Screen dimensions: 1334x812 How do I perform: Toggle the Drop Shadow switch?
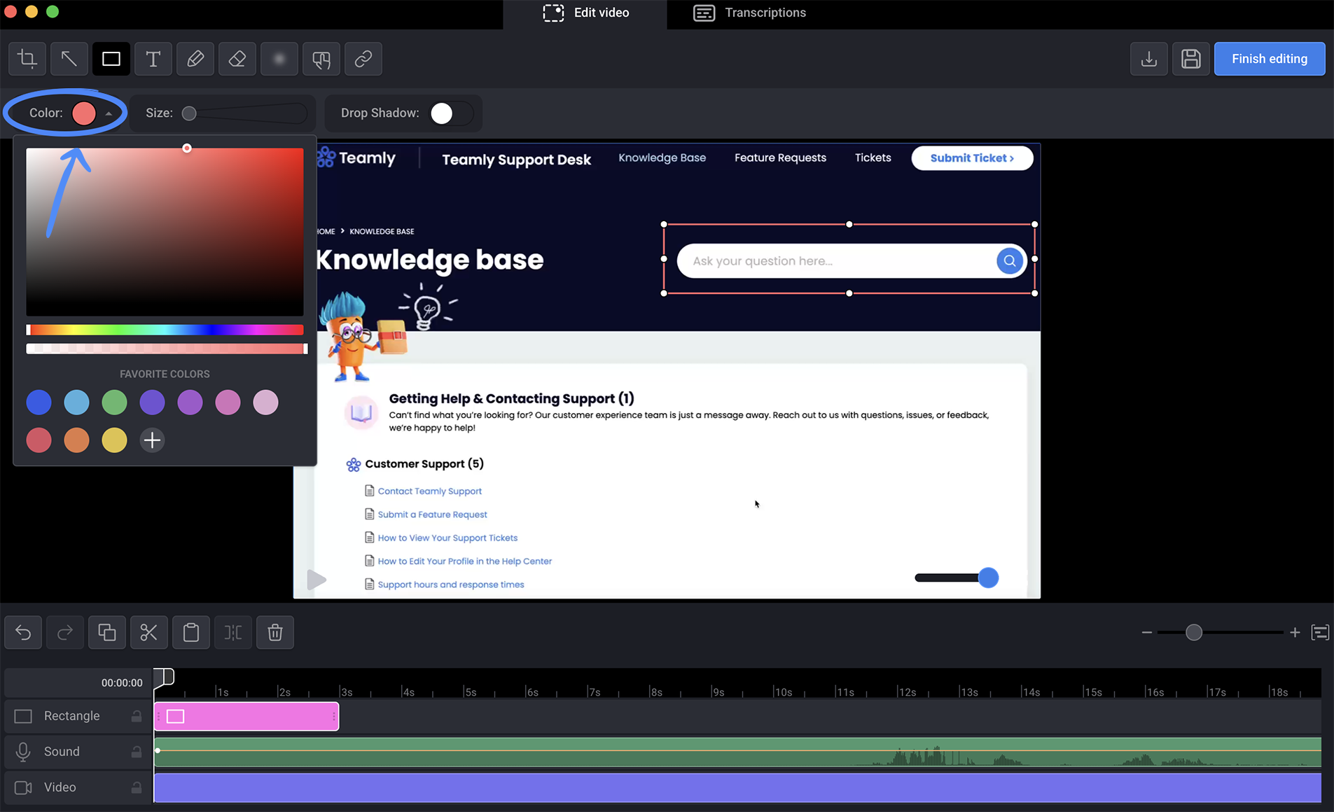click(451, 113)
